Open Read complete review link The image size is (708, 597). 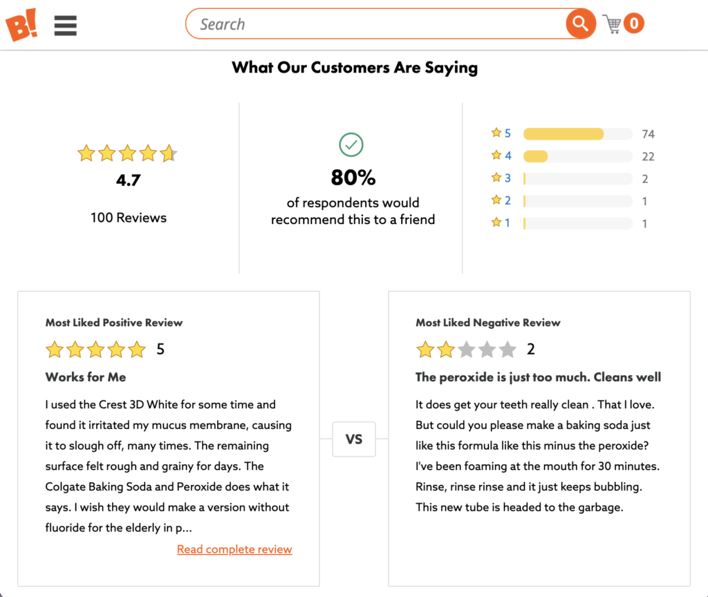(x=234, y=549)
